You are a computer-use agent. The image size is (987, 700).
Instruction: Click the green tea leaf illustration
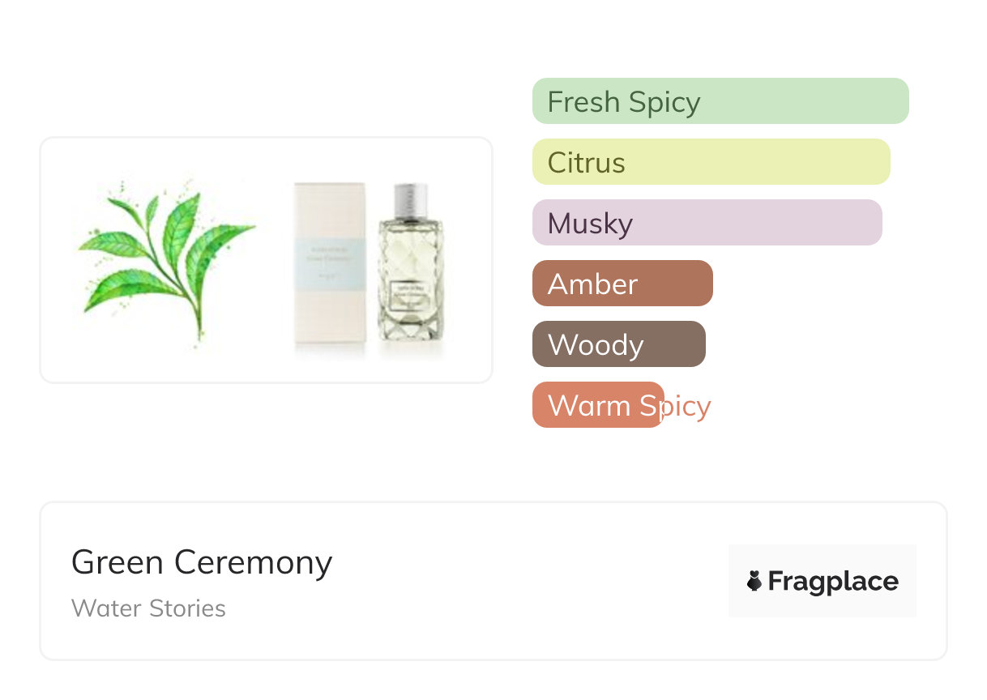pyautogui.click(x=166, y=259)
